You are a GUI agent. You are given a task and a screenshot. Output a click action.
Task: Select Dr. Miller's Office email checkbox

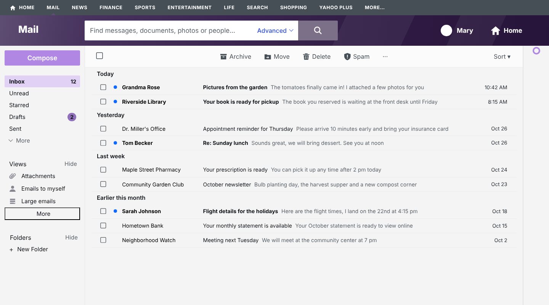point(103,129)
